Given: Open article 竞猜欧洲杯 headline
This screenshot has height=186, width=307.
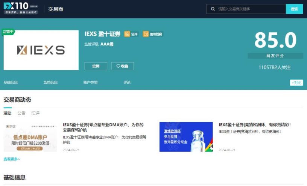Looking at the screenshot, I should click(x=255, y=125).
